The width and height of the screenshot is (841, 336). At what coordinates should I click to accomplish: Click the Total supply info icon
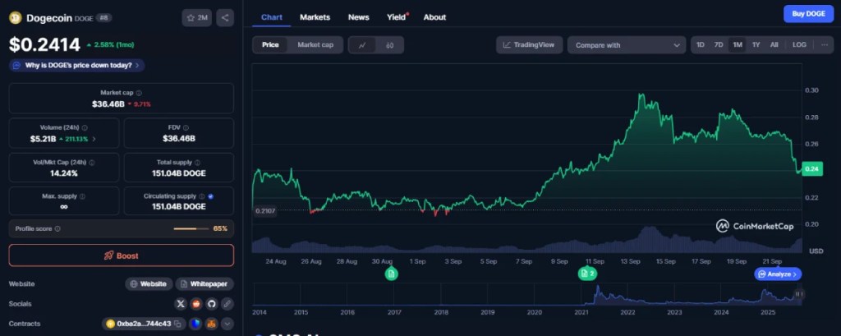coord(197,162)
